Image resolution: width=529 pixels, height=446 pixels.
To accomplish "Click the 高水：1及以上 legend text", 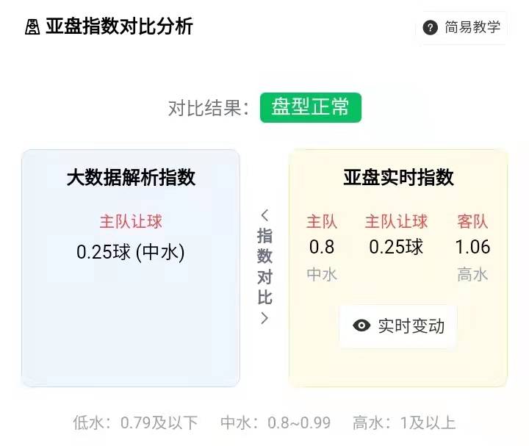I will (404, 422).
